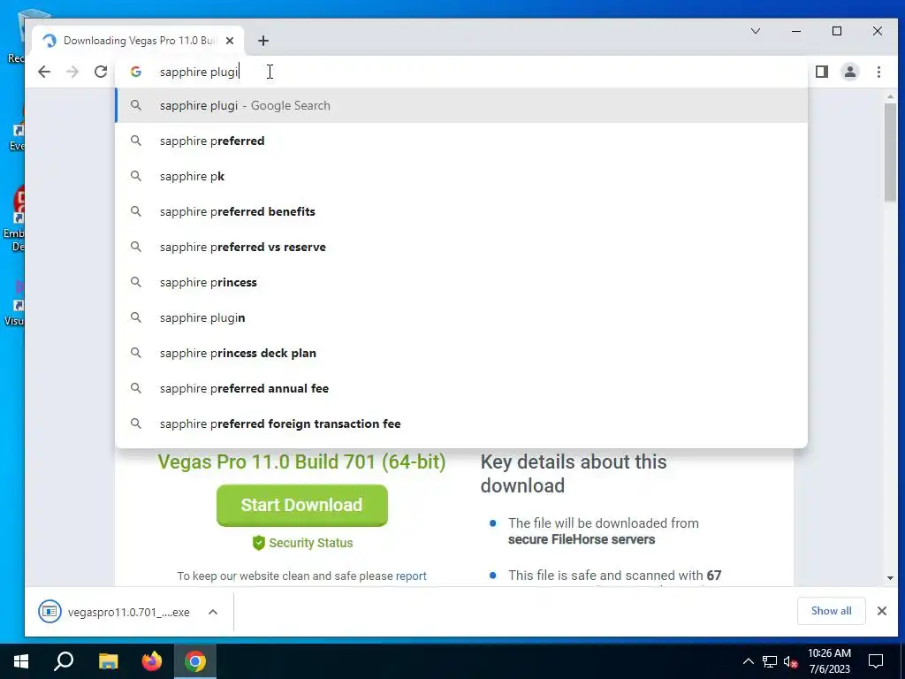
Task: Click the Google icon in address bar
Action: [135, 72]
